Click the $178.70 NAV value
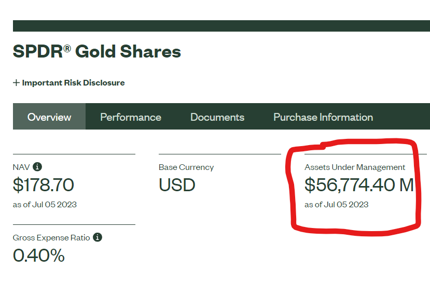The width and height of the screenshot is (430, 285). tap(44, 185)
